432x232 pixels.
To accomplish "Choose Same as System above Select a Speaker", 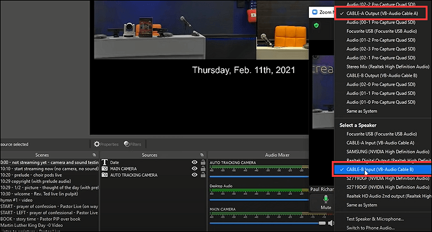I will point(362,111).
